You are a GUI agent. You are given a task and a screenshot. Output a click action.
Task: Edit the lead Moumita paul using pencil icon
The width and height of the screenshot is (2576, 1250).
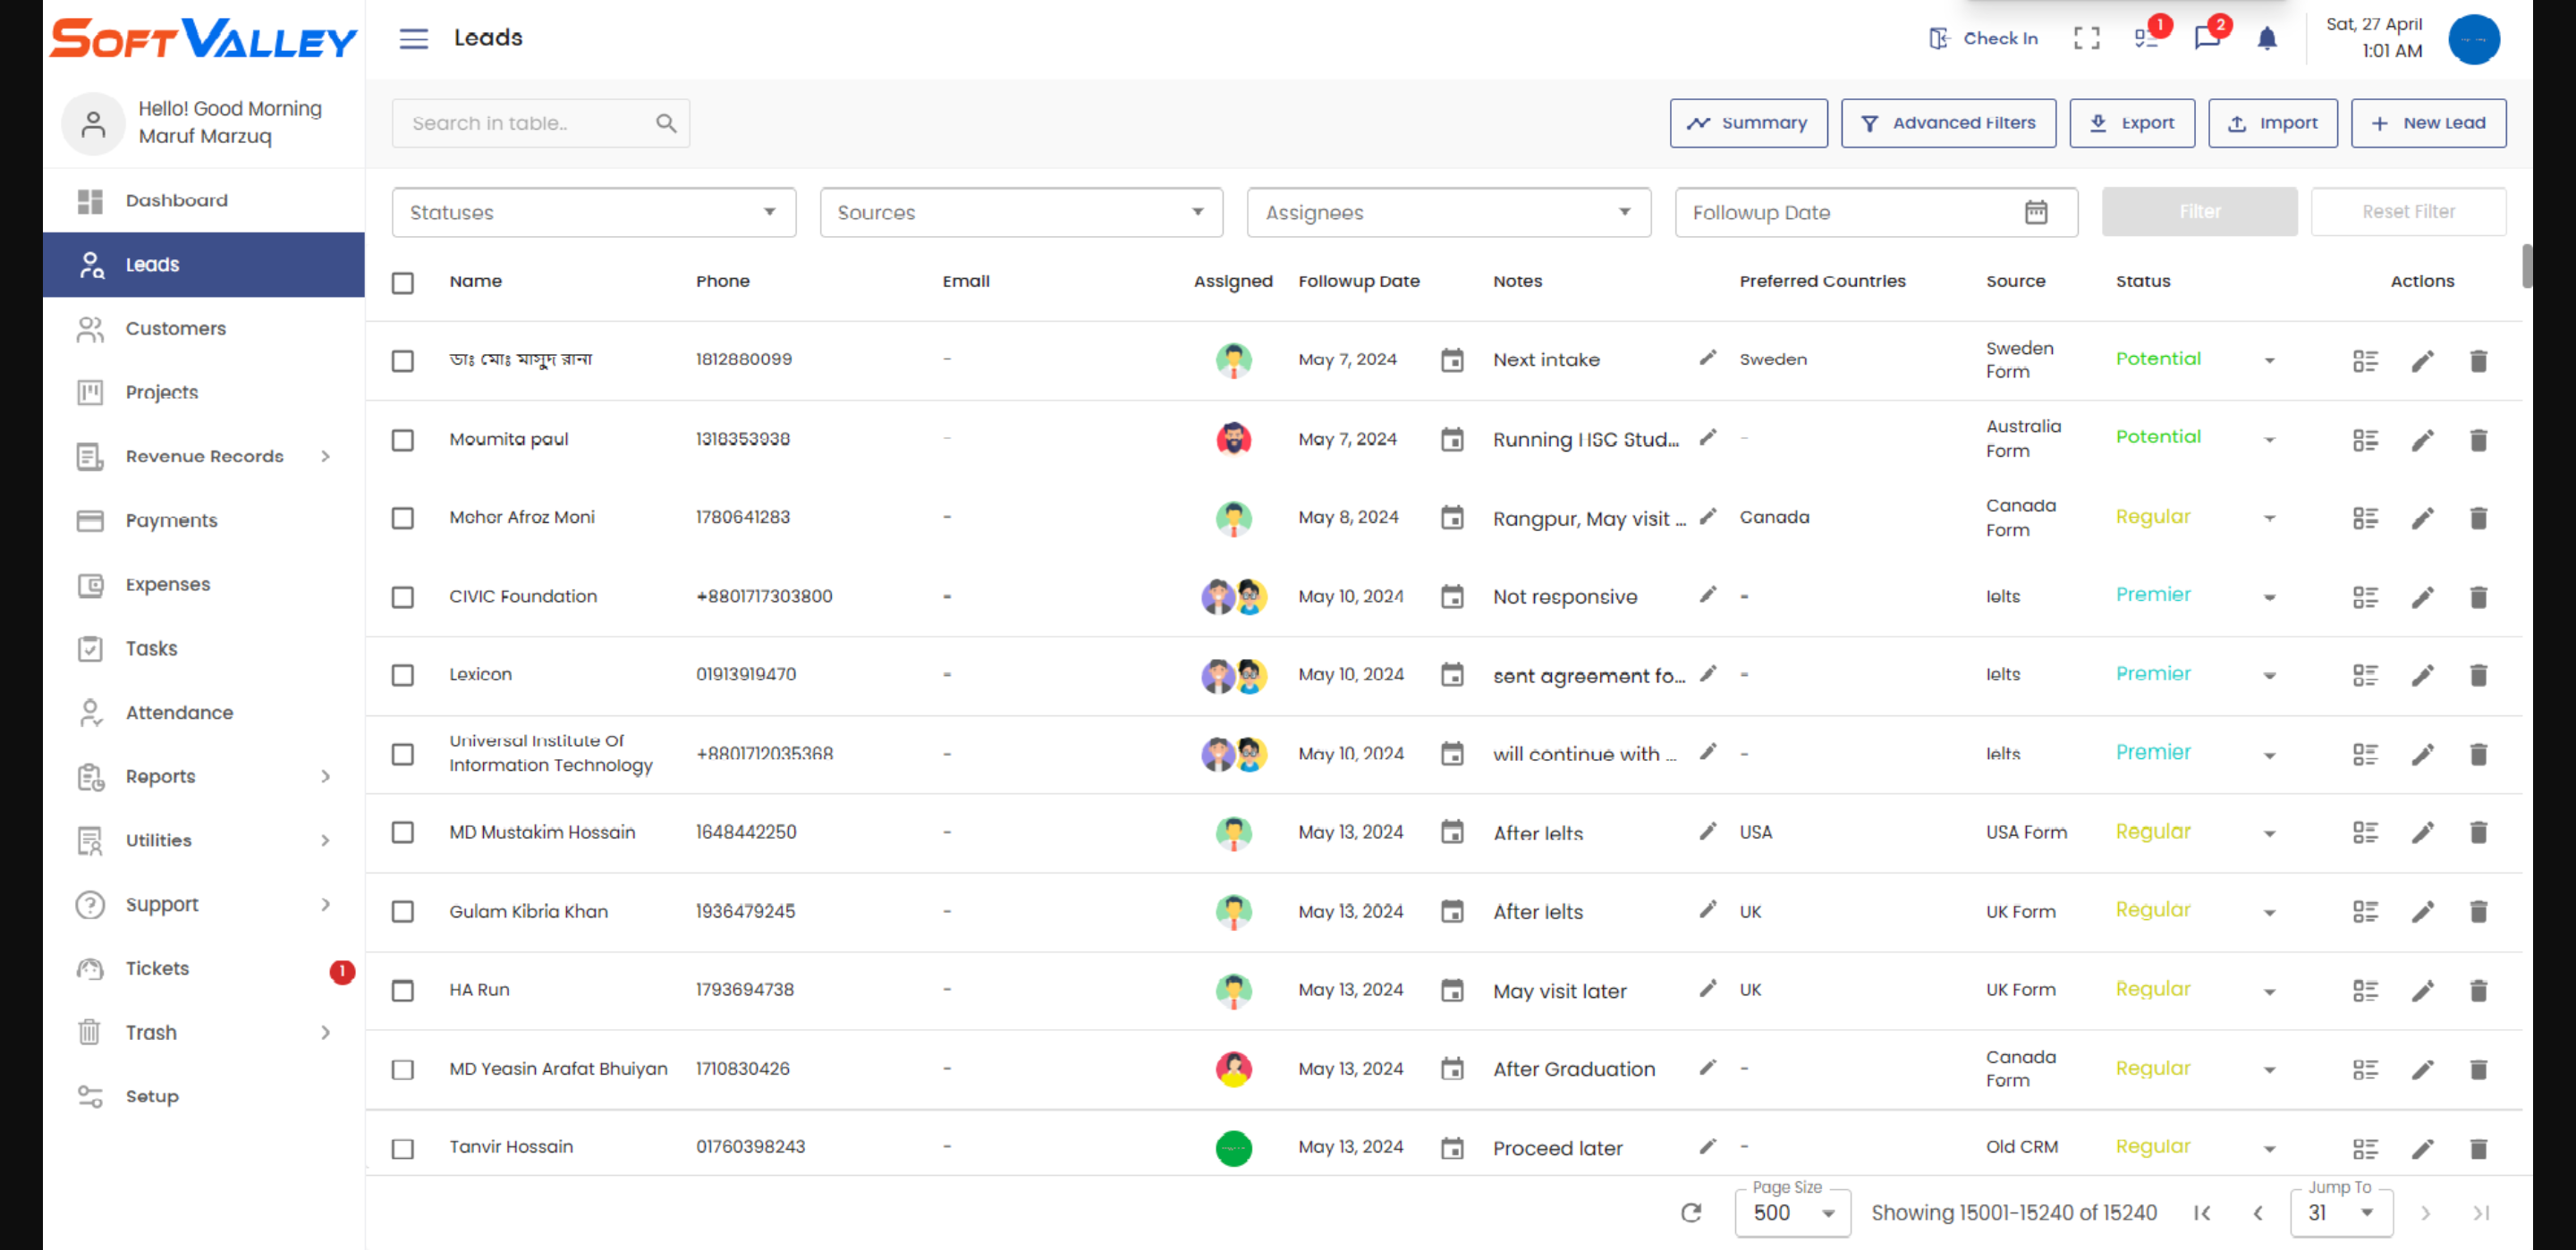click(2422, 439)
